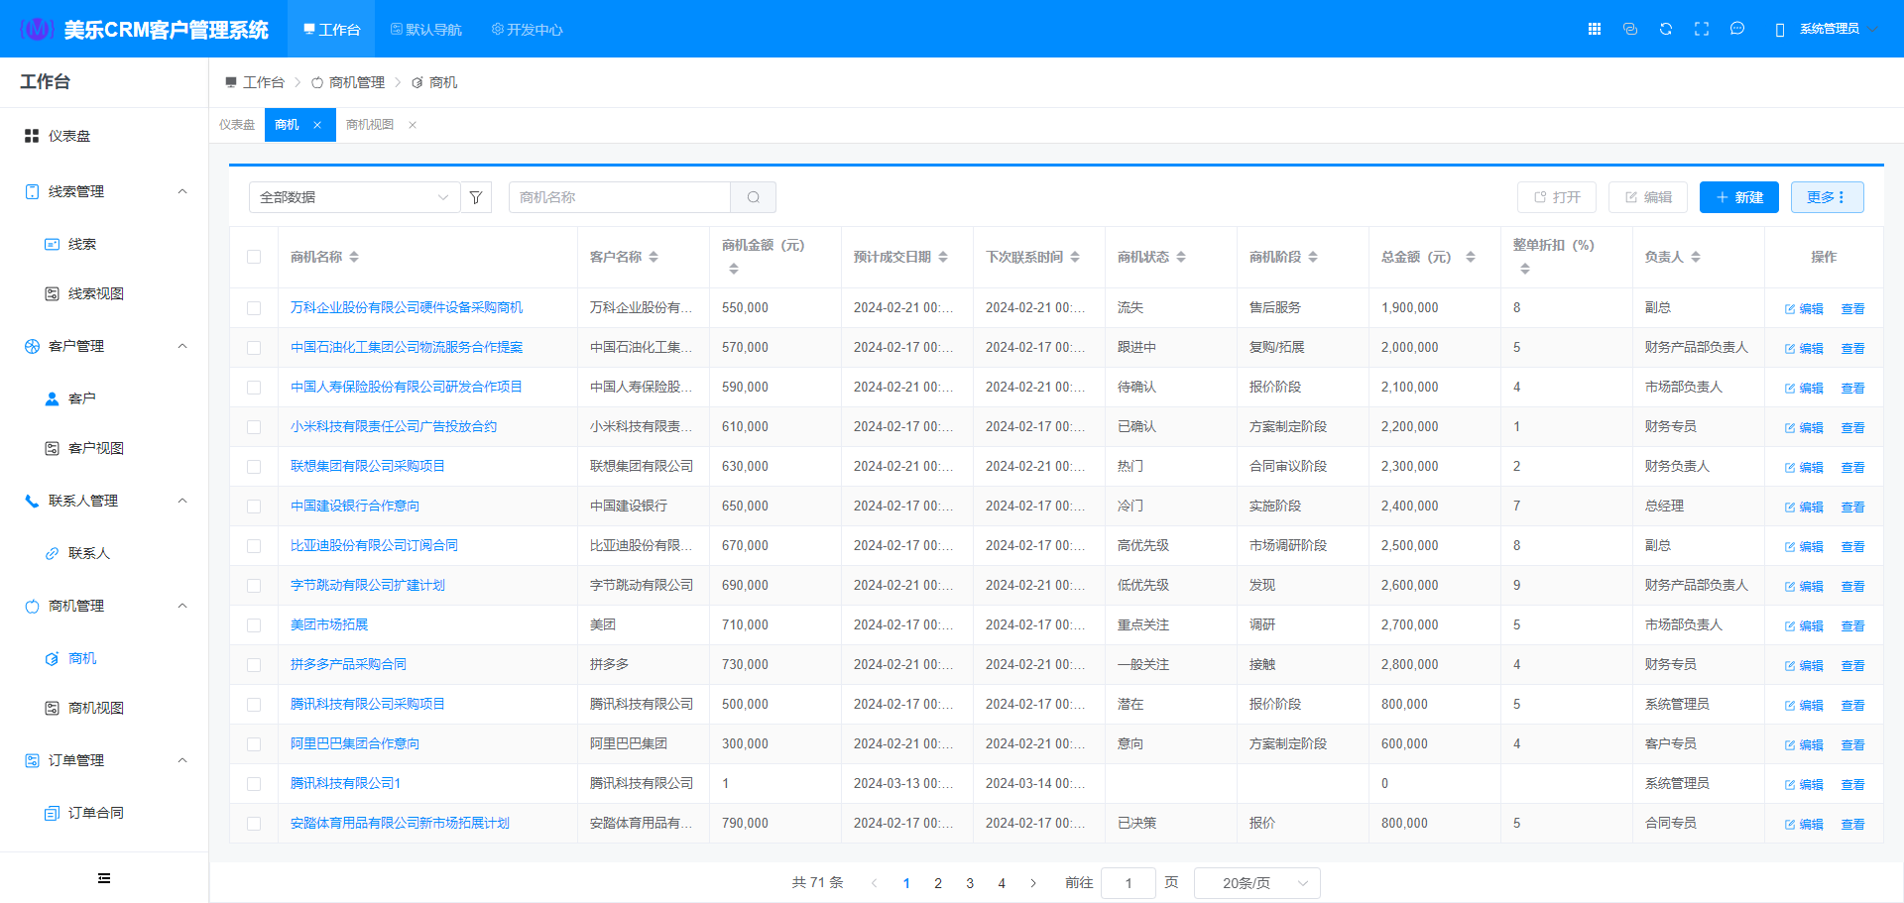The height and width of the screenshot is (903, 1904).
Task: Go to page 3 in pagination
Action: tap(970, 883)
